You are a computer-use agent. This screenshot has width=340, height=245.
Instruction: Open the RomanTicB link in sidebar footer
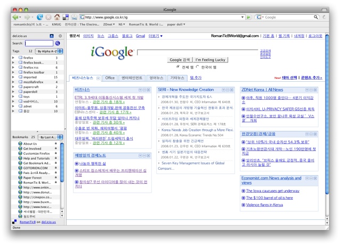[x=28, y=222]
